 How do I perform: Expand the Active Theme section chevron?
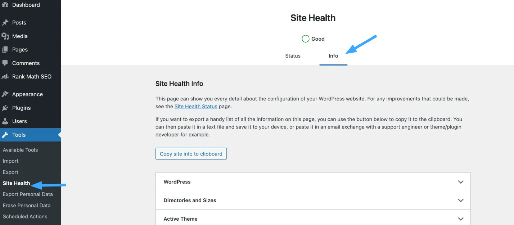(460, 219)
